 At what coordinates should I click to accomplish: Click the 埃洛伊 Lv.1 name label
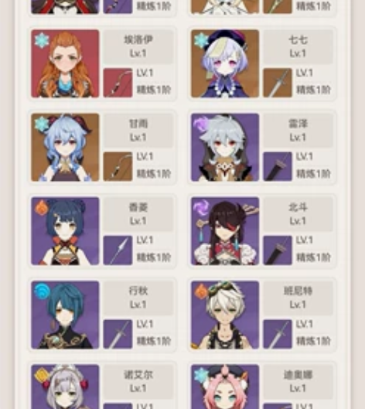[x=138, y=46]
